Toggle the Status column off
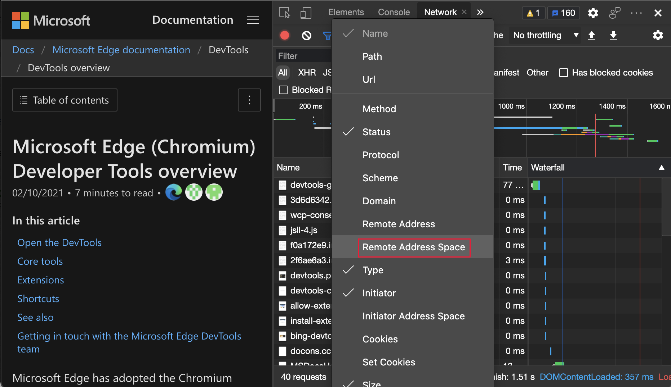The image size is (671, 387). click(376, 132)
